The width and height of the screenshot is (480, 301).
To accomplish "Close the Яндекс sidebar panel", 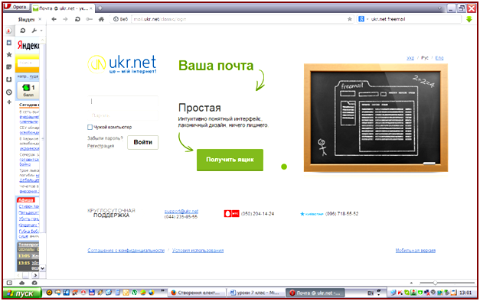I will coord(40,19).
